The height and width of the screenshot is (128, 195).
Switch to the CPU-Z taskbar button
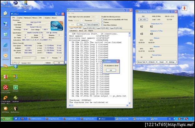[x=106, y=119]
